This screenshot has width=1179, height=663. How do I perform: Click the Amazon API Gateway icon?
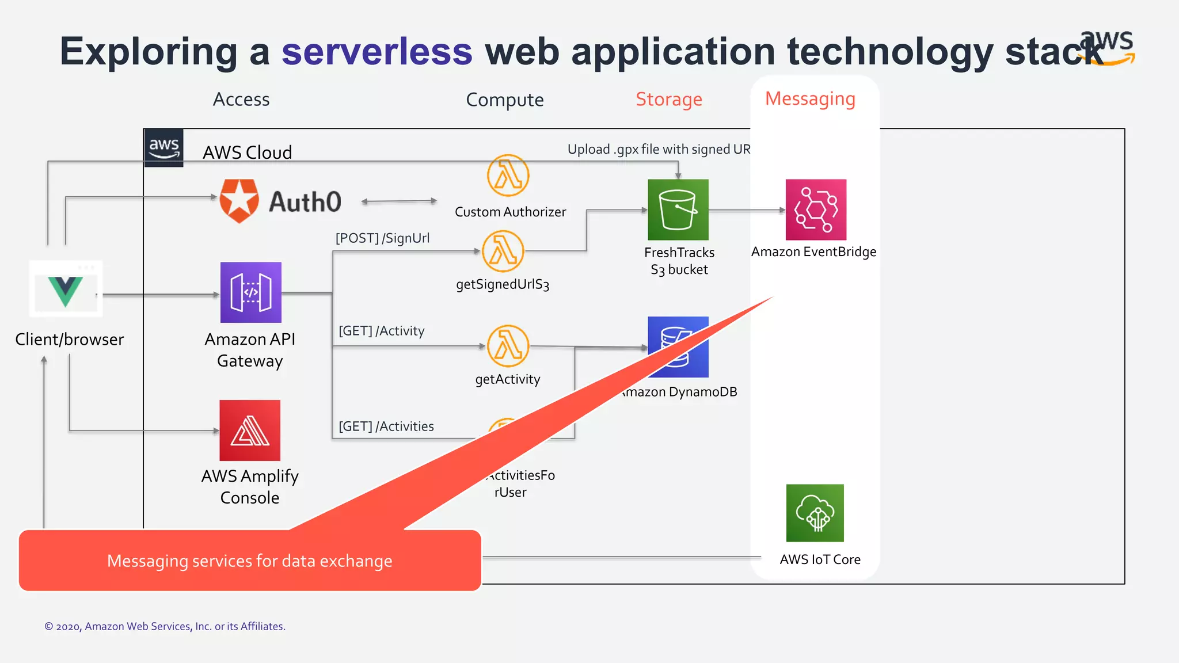click(x=250, y=292)
